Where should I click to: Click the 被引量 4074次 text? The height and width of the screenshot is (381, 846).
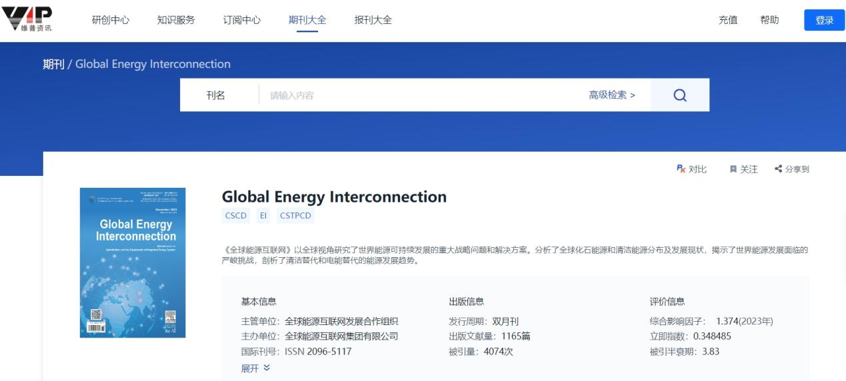click(x=481, y=351)
